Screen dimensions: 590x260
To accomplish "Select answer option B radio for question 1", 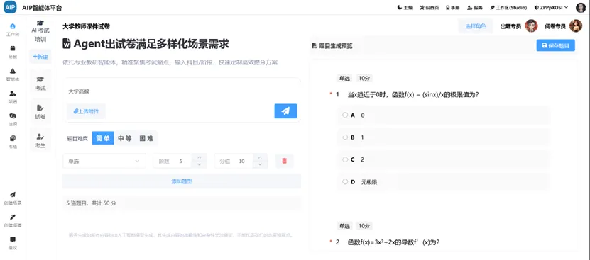I will pyautogui.click(x=345, y=137).
